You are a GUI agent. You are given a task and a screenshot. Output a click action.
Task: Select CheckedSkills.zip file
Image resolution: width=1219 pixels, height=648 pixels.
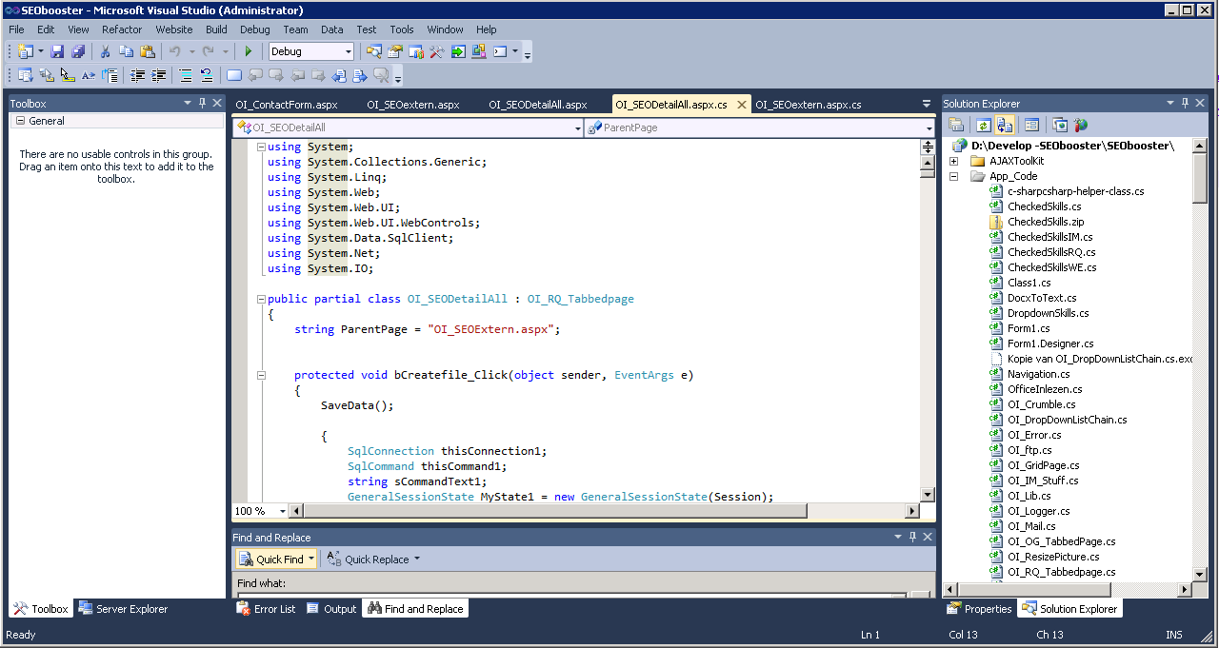[1046, 222]
